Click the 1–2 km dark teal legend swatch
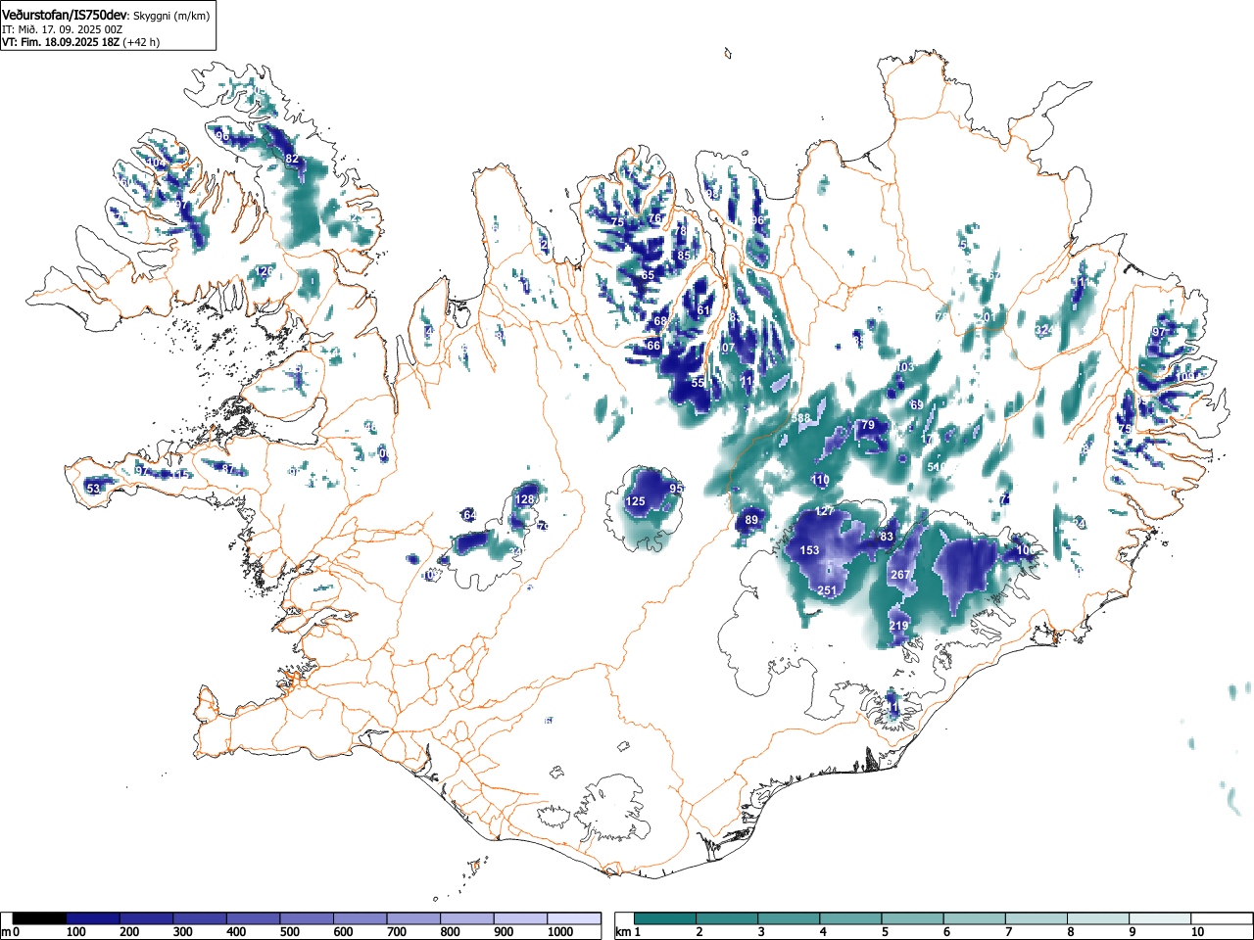This screenshot has width=1254, height=940. 665,918
